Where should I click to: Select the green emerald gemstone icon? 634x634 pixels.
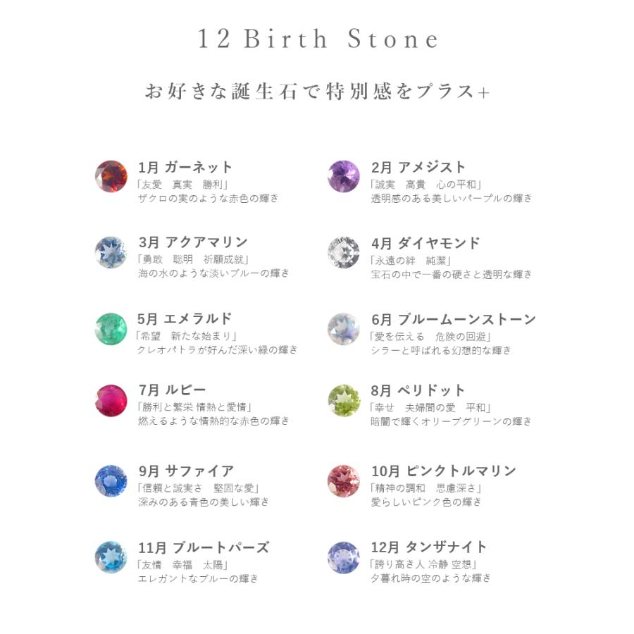pos(111,329)
